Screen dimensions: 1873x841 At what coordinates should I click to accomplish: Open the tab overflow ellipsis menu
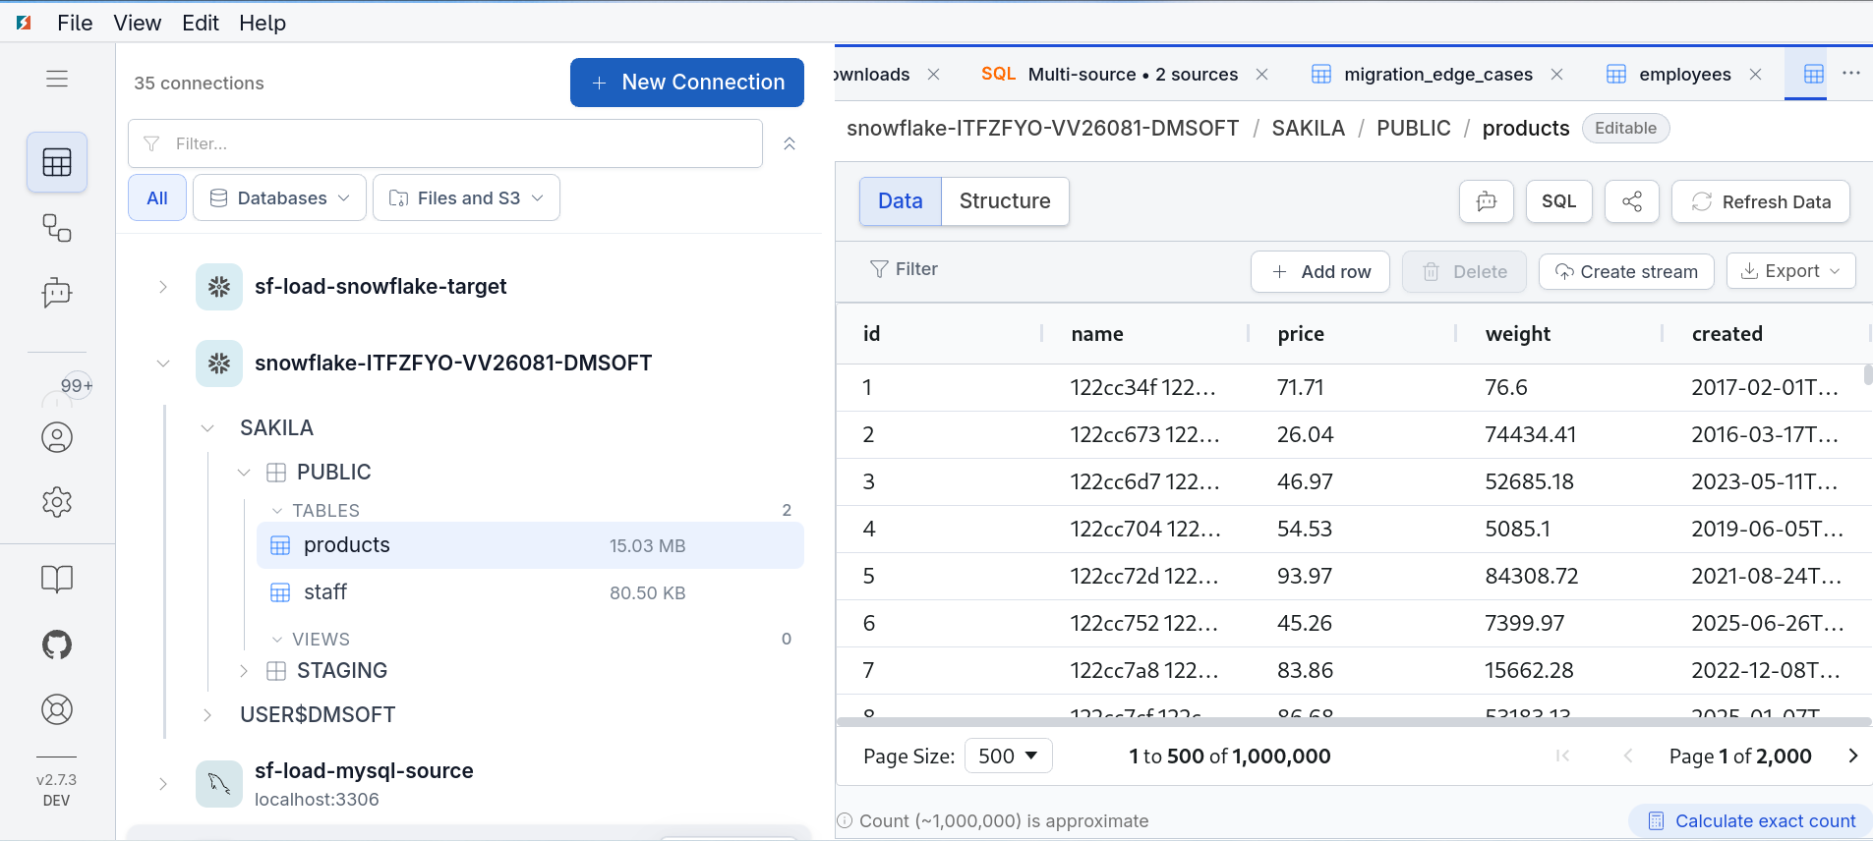1850,74
